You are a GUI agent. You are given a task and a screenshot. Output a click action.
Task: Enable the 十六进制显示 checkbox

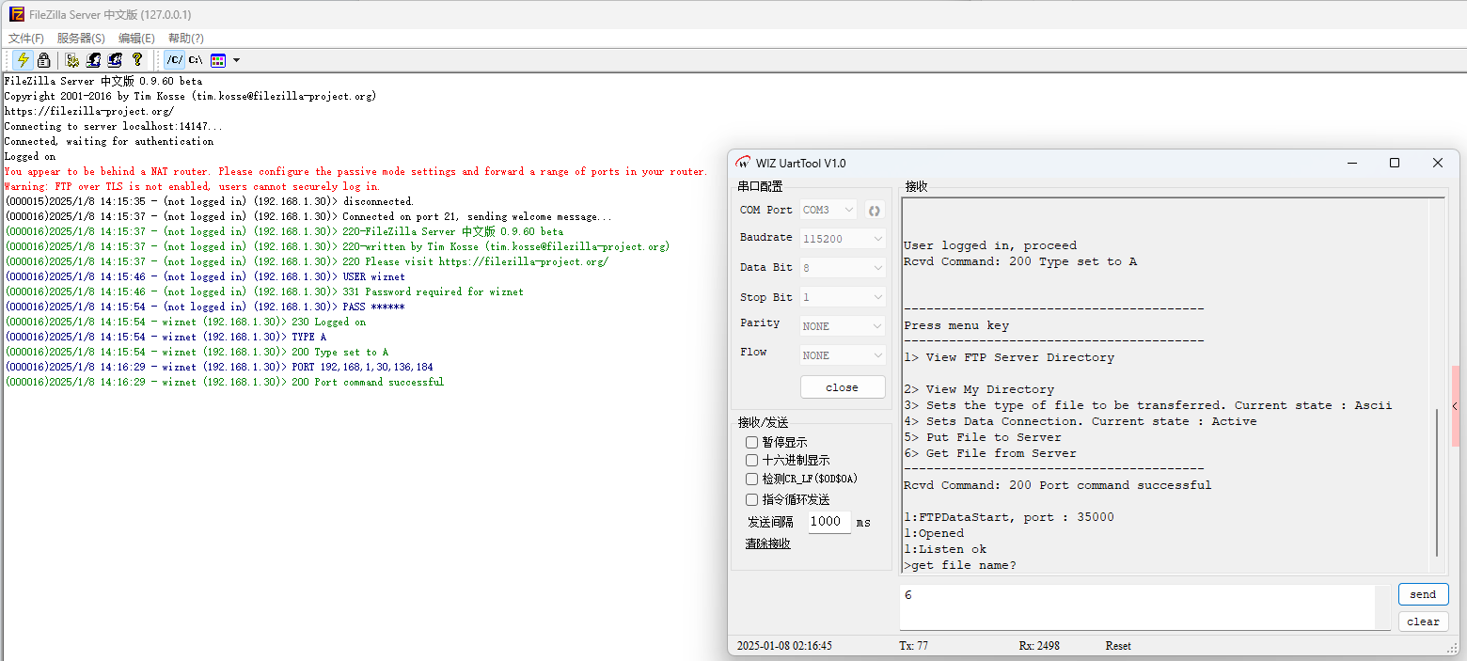(751, 461)
